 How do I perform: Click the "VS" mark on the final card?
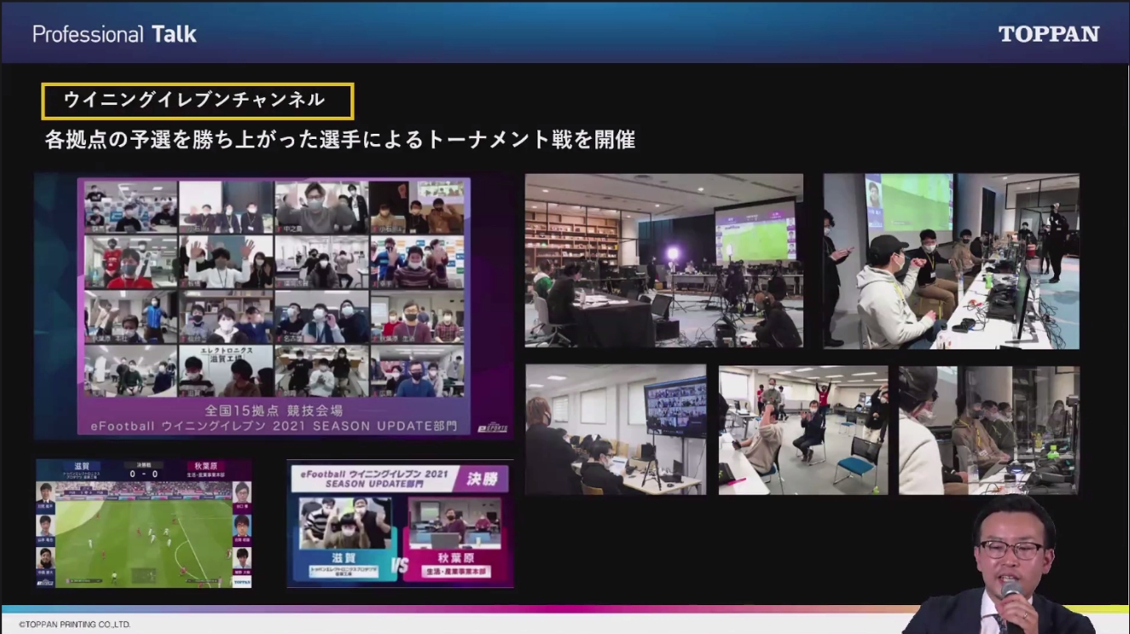pyautogui.click(x=398, y=564)
